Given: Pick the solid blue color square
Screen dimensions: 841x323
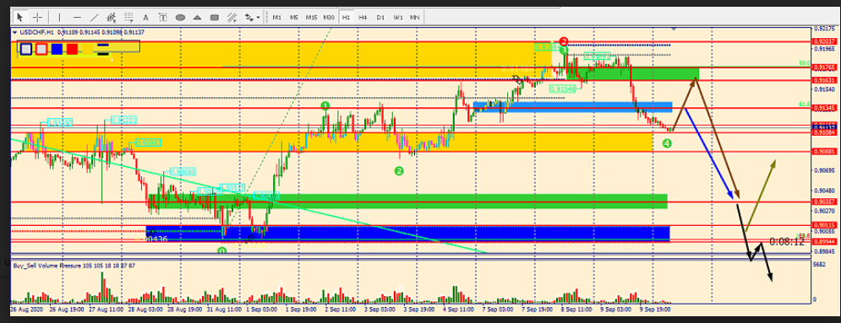Looking at the screenshot, I should click(x=57, y=49).
